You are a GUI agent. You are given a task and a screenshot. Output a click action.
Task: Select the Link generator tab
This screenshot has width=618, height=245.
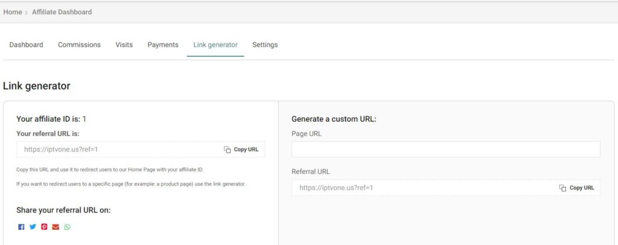point(215,45)
